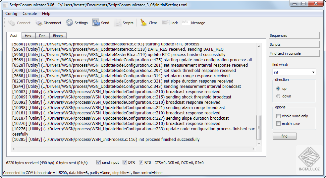The image size is (326, 178).
Task: Open the Scripts toolbar icon
Action: (x=118, y=23)
